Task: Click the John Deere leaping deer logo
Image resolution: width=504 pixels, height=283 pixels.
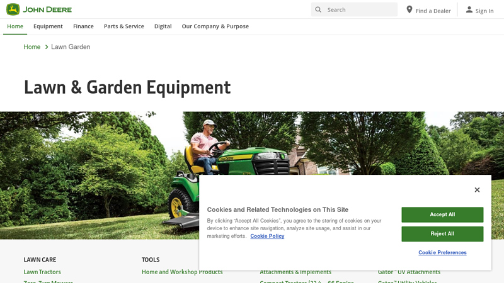Action: (13, 9)
